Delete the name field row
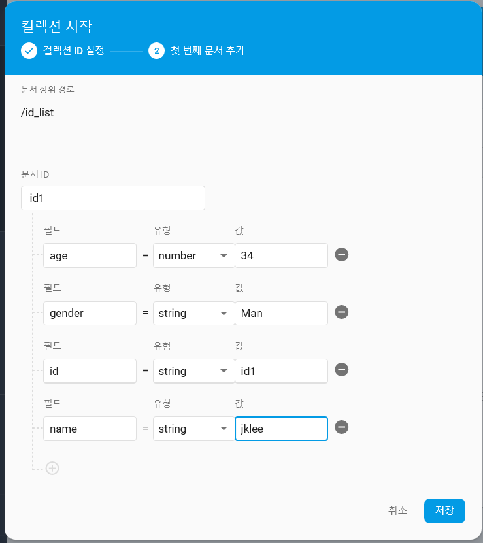483x543 pixels. tap(341, 427)
